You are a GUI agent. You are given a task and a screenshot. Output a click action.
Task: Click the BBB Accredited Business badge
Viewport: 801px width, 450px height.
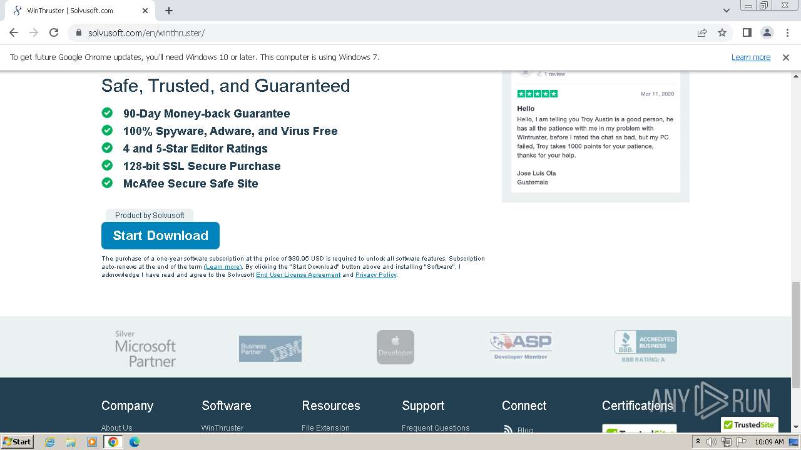click(x=645, y=346)
